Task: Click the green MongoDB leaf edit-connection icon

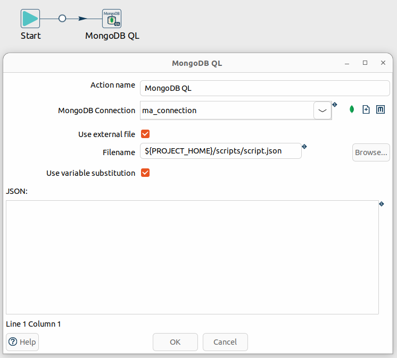Action: (352, 109)
